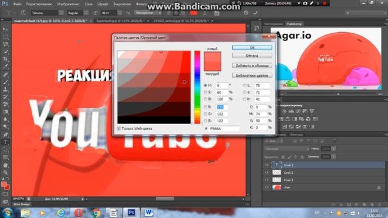This screenshot has height=218, width=388.
Task: Open the Файл menu
Action: tap(17, 4)
